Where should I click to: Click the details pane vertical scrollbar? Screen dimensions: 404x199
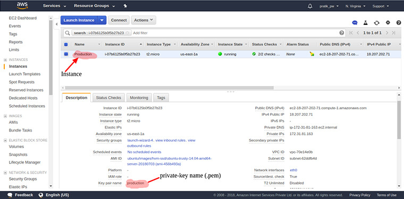pos(399,120)
